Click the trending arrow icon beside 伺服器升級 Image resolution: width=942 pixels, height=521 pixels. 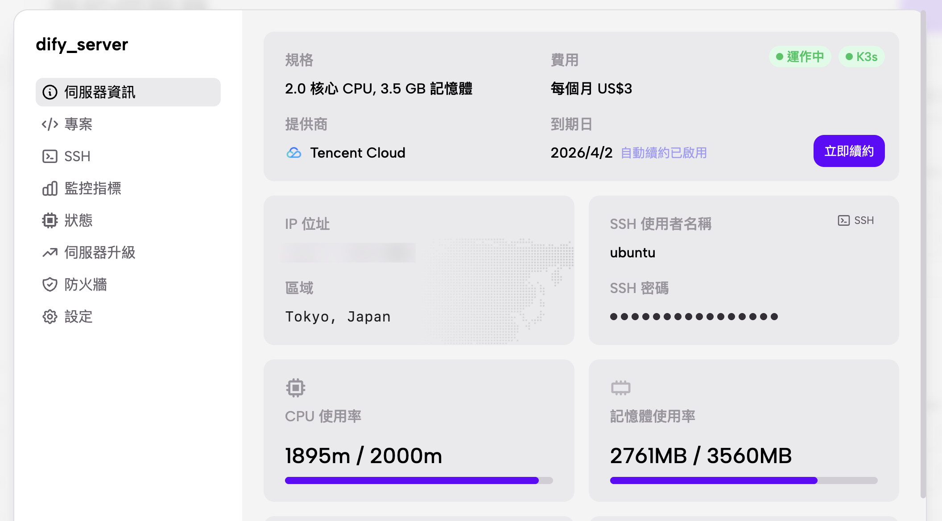[x=50, y=252]
